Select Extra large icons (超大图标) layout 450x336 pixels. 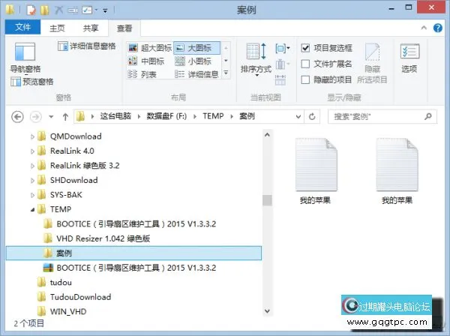tap(150, 48)
